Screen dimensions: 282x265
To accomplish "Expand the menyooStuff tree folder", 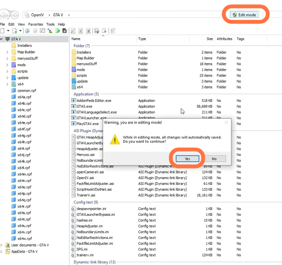I will pyautogui.click(x=7, y=58).
